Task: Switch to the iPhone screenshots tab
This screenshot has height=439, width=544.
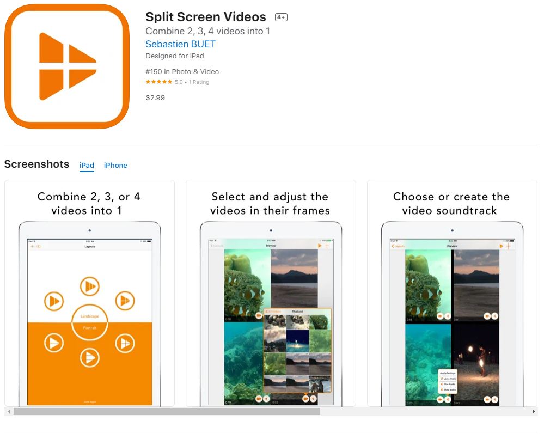Action: (115, 166)
